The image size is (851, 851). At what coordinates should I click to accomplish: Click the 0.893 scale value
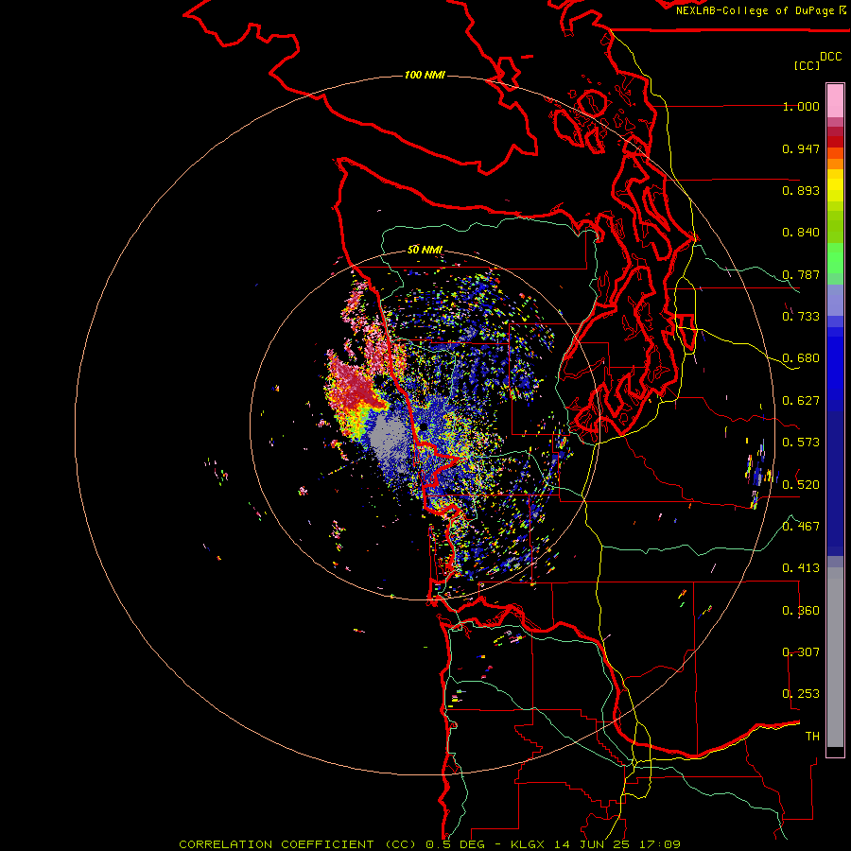pyautogui.click(x=801, y=190)
